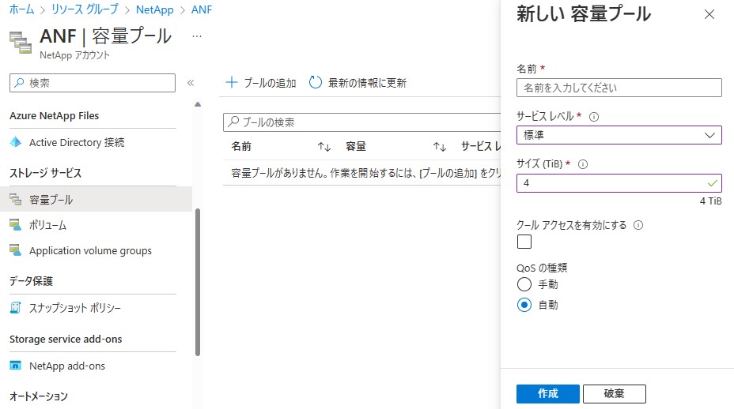Go to ホーム breadcrumb link
This screenshot has height=409, width=734.
pyautogui.click(x=21, y=9)
